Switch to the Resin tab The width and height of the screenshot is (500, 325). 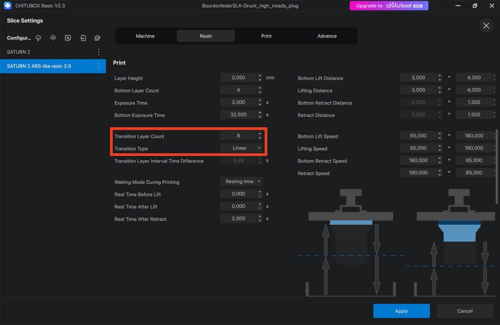pyautogui.click(x=206, y=36)
